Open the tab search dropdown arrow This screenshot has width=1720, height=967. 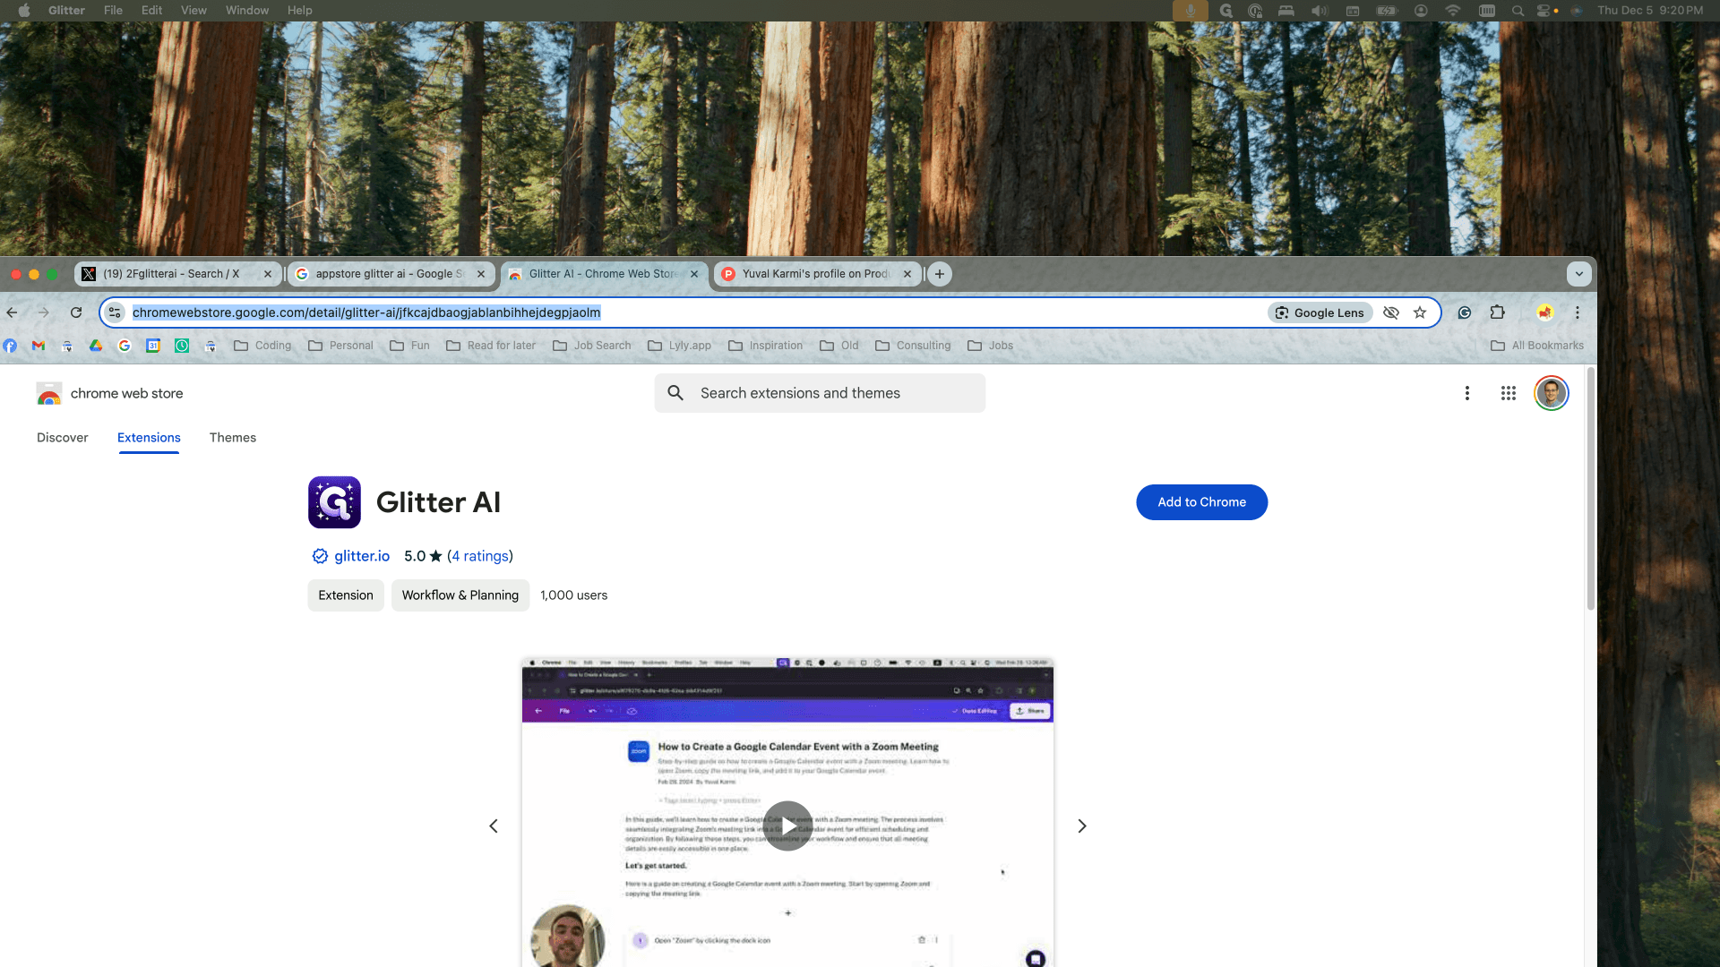coord(1579,274)
